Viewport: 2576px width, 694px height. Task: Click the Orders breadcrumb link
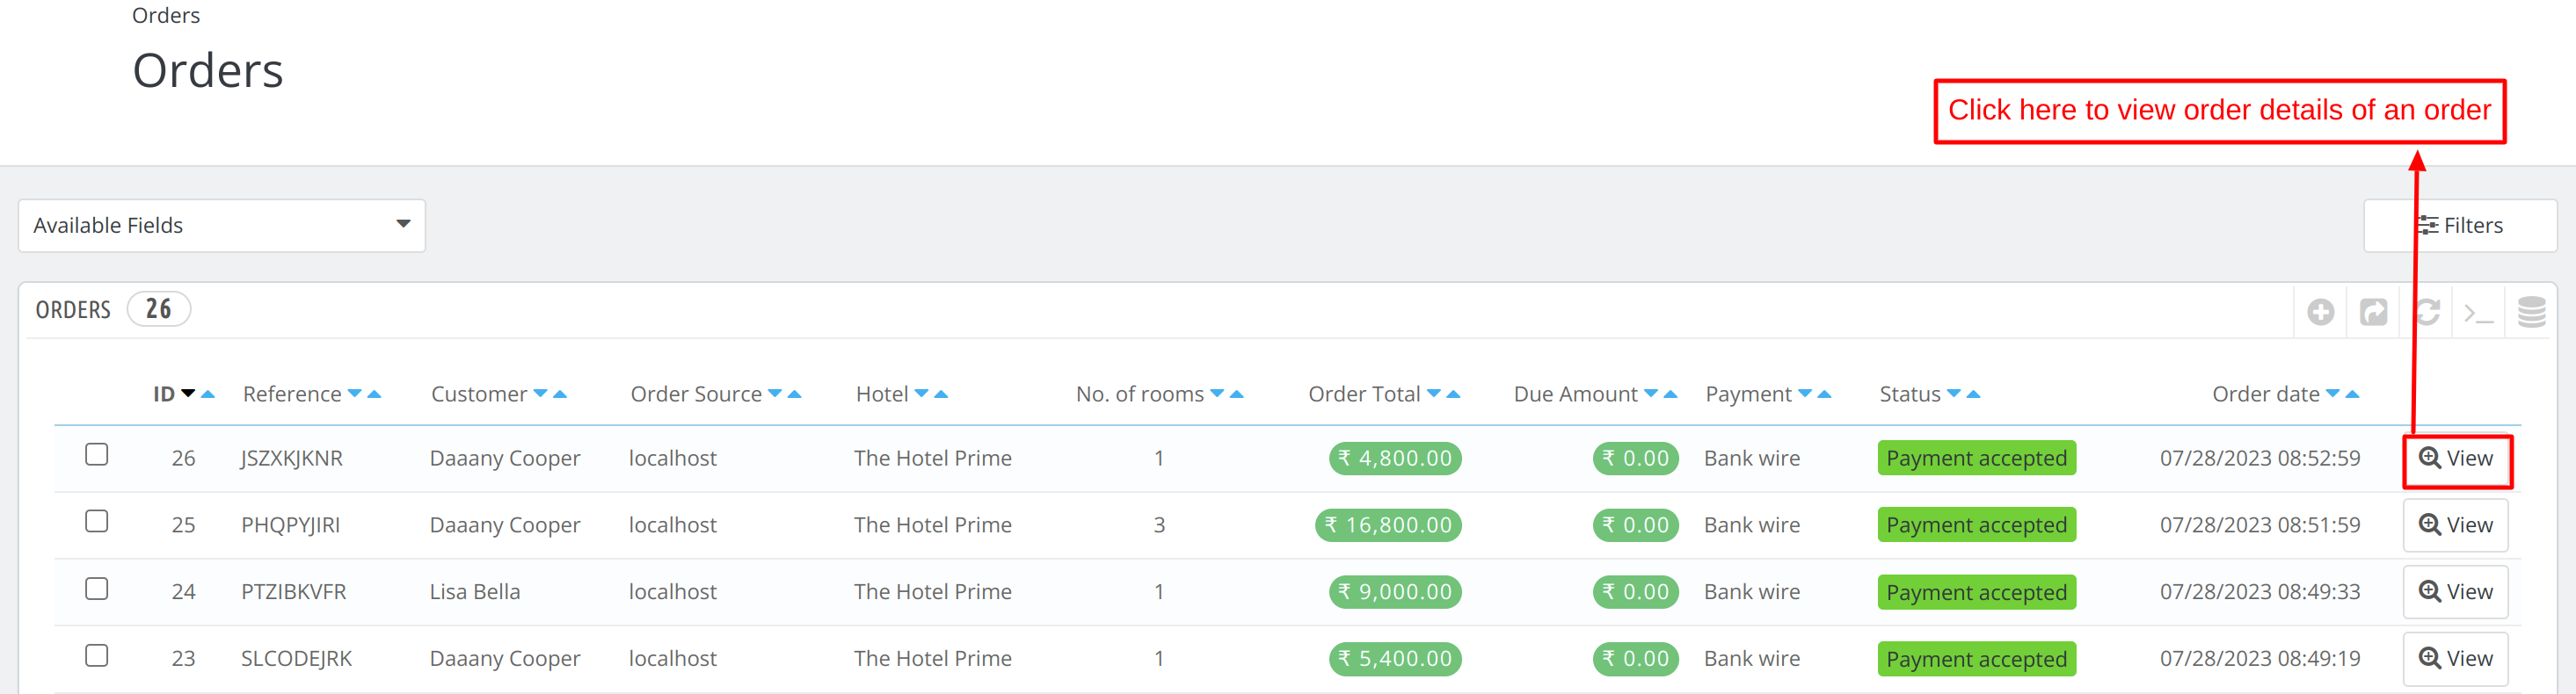point(166,15)
